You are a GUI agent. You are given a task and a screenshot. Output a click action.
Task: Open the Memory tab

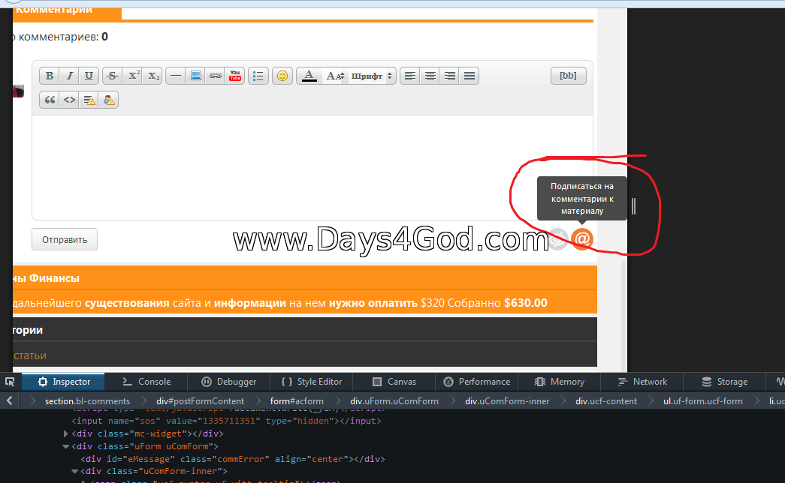[x=559, y=382]
